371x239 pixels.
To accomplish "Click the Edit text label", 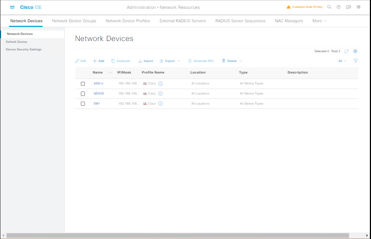I will [83, 61].
